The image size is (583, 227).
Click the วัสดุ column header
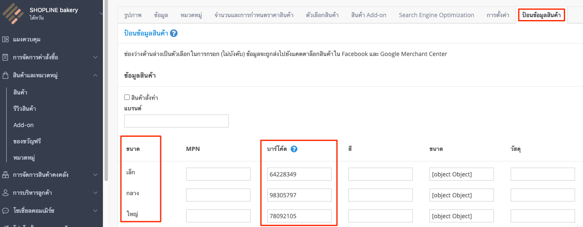[x=516, y=149]
